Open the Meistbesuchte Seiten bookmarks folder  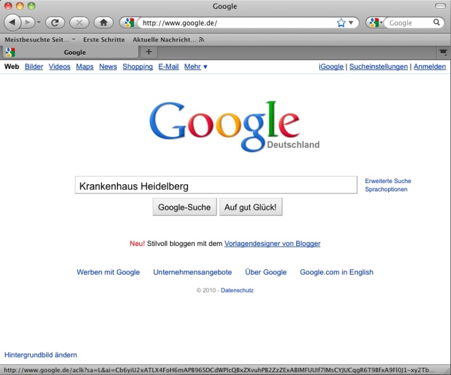point(39,39)
